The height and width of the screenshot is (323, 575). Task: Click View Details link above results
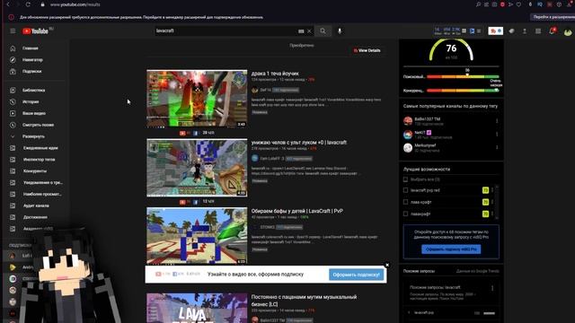click(367, 50)
